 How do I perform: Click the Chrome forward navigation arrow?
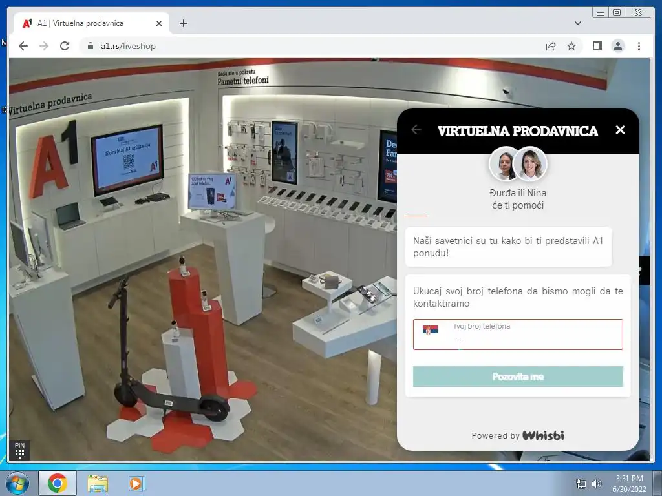point(44,46)
